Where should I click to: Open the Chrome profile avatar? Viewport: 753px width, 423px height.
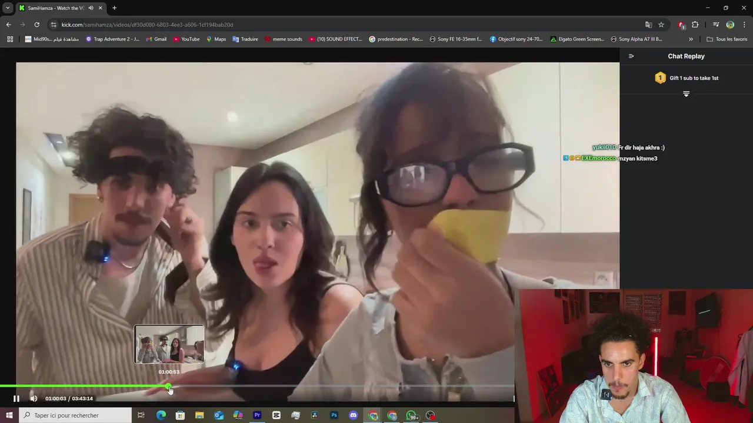coord(730,25)
